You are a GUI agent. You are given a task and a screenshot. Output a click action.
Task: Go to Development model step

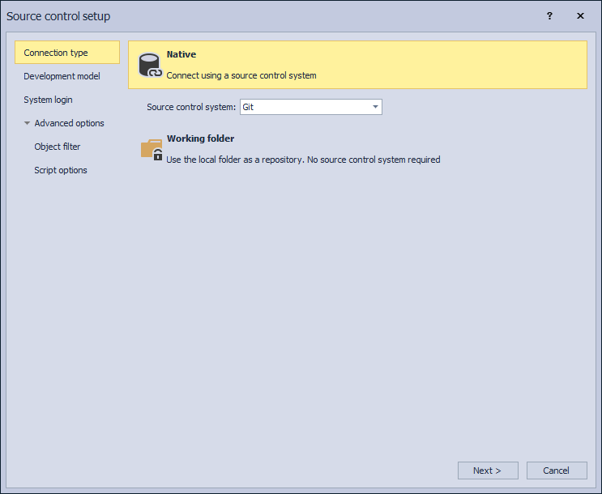click(x=62, y=76)
